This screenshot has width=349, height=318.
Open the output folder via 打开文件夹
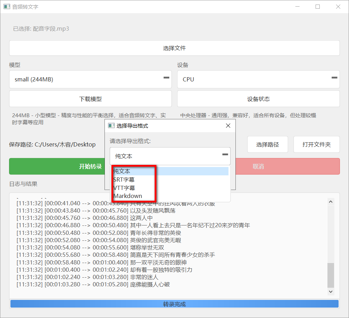click(x=316, y=144)
